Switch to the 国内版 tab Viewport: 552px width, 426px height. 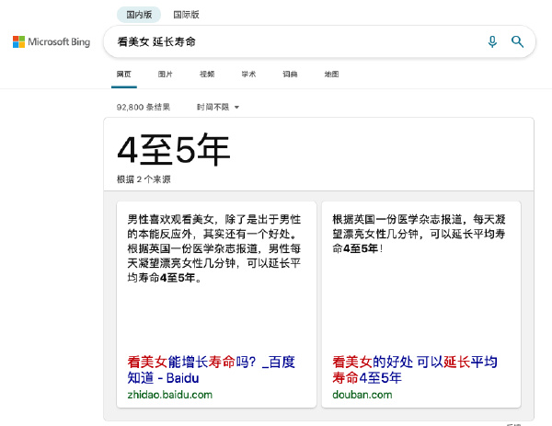(138, 15)
